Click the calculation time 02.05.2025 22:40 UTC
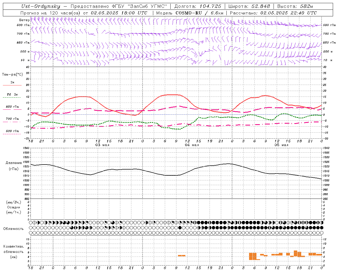Screen dimensions: 337x270 tap(289, 13)
